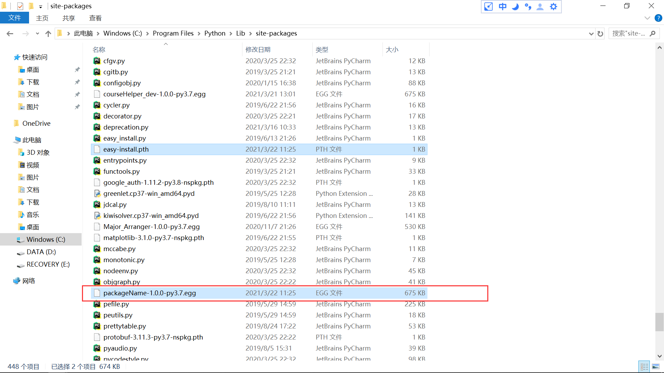664x373 pixels.
Task: Click the refresh icon in the address bar
Action: (600, 33)
